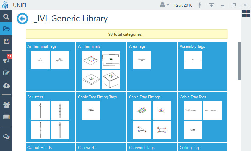Image resolution: width=251 pixels, height=151 pixels.
Task: Open the user account dropdown
Action: click(x=164, y=5)
